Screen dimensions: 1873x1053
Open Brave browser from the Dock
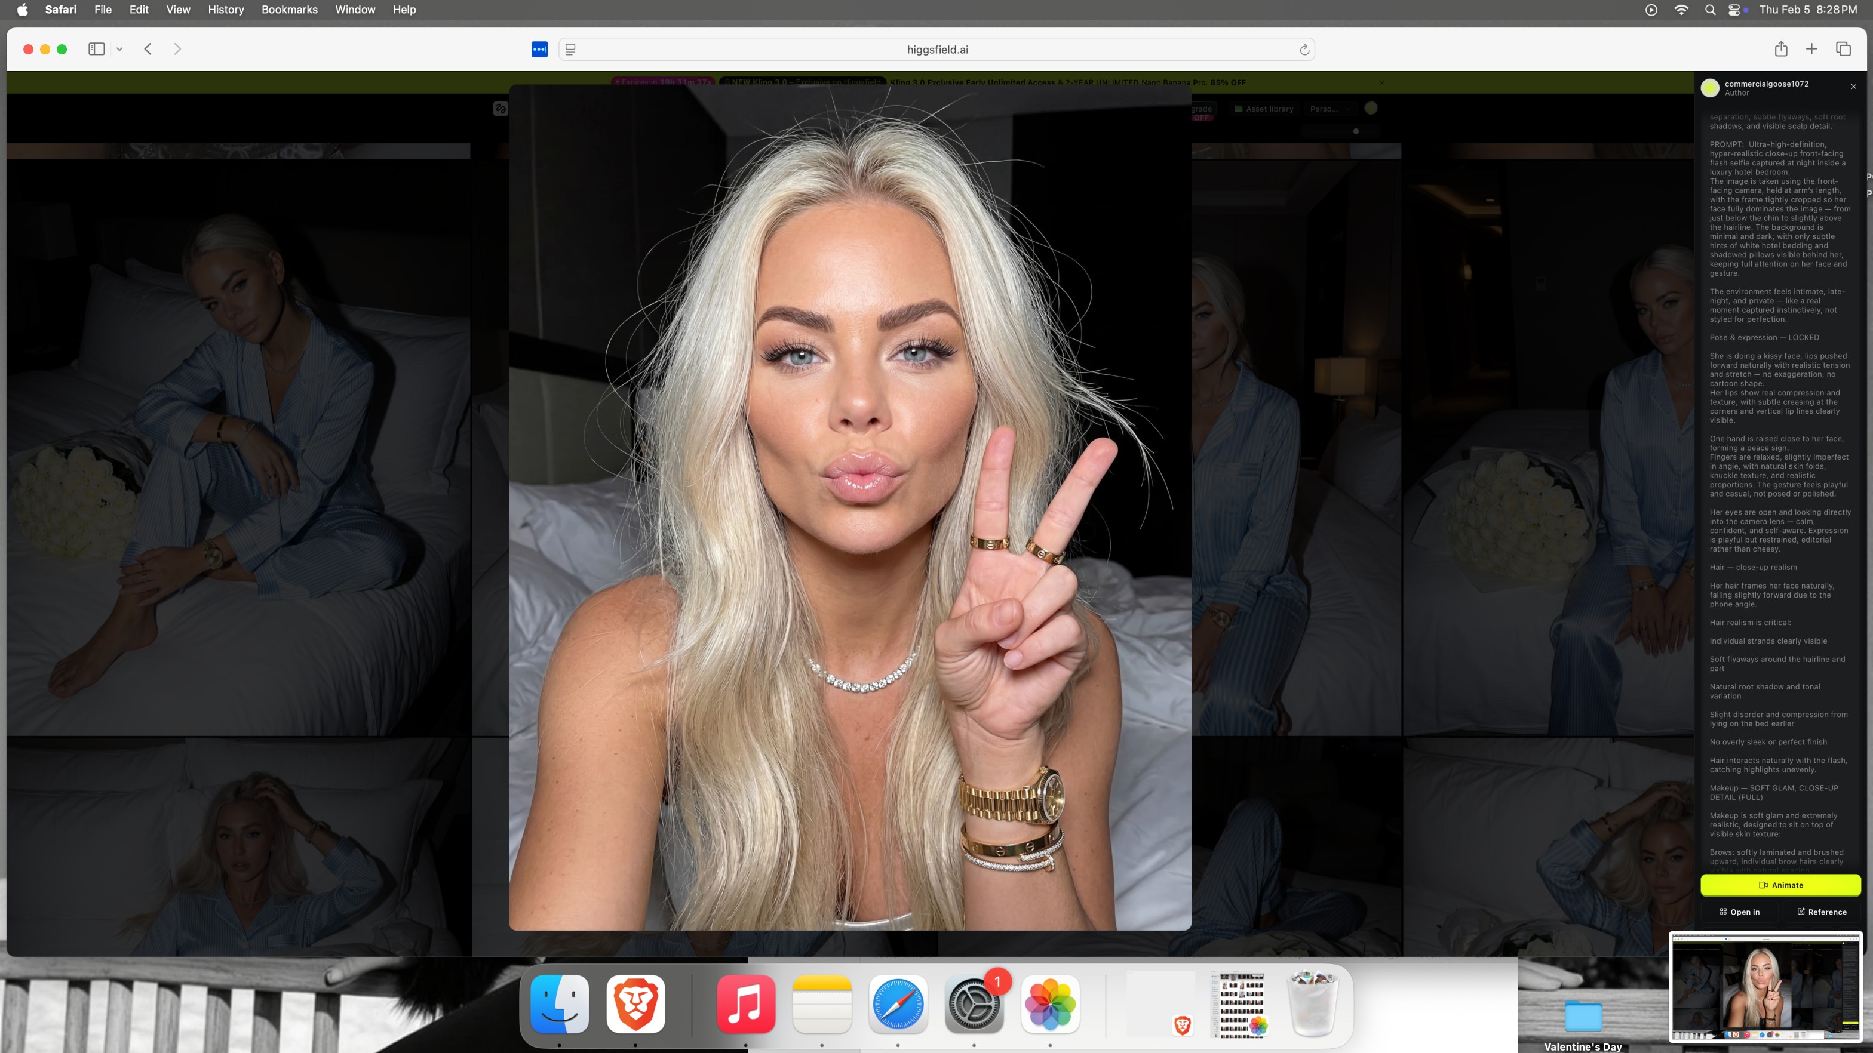[635, 1004]
